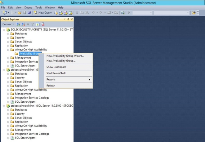Image resolution: width=205 pixels, height=142 pixels.
Task: Click the New Query button
Action: (43, 13)
